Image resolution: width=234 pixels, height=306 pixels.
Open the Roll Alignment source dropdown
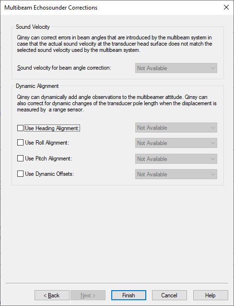(176, 143)
